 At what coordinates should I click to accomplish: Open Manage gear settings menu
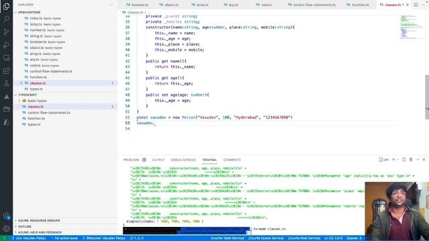[x=6, y=228]
